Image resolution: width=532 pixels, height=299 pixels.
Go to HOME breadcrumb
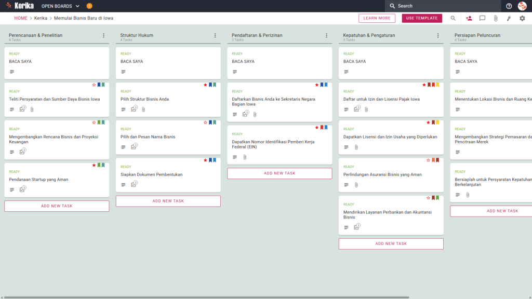click(x=21, y=18)
